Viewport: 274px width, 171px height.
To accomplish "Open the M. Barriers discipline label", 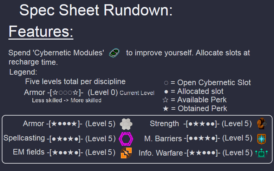I will click(163, 139).
